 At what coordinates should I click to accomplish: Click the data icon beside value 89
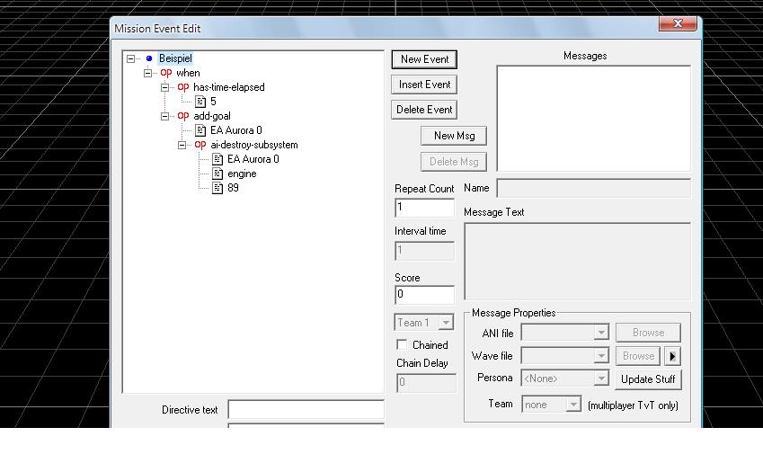pos(217,188)
